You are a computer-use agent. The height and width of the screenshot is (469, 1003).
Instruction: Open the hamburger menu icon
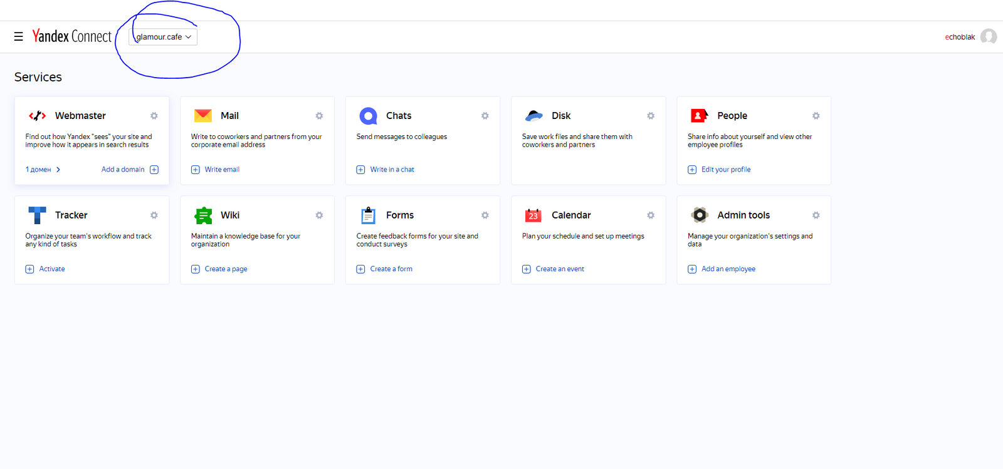[x=19, y=37]
